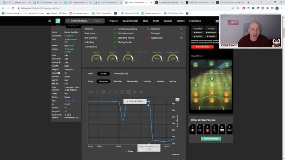Click the share page icon in address bar

[x=233, y=8]
